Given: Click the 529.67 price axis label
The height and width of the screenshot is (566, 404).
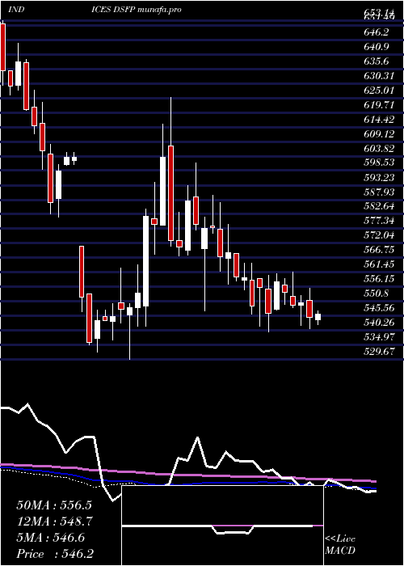Looking at the screenshot, I should tap(379, 351).
